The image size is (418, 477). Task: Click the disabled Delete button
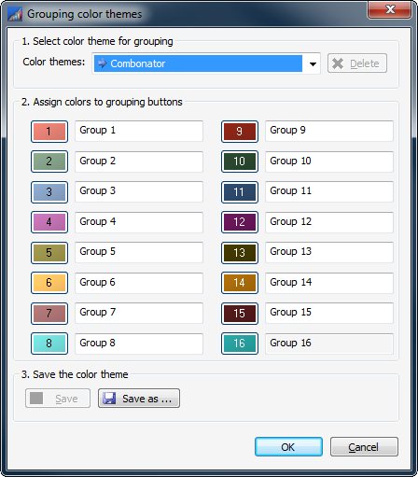pos(357,63)
